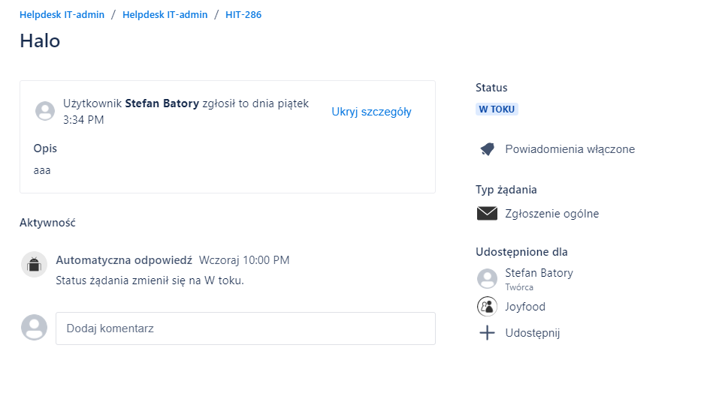The image size is (704, 420).
Task: Click the Halo request title
Action: (x=40, y=40)
